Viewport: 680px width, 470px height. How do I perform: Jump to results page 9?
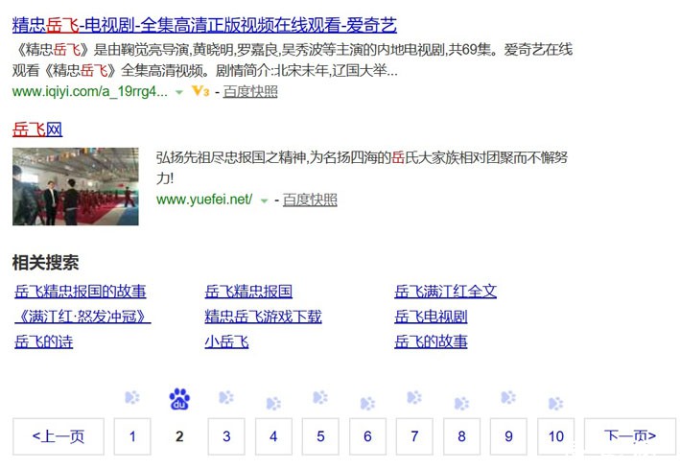(x=508, y=436)
